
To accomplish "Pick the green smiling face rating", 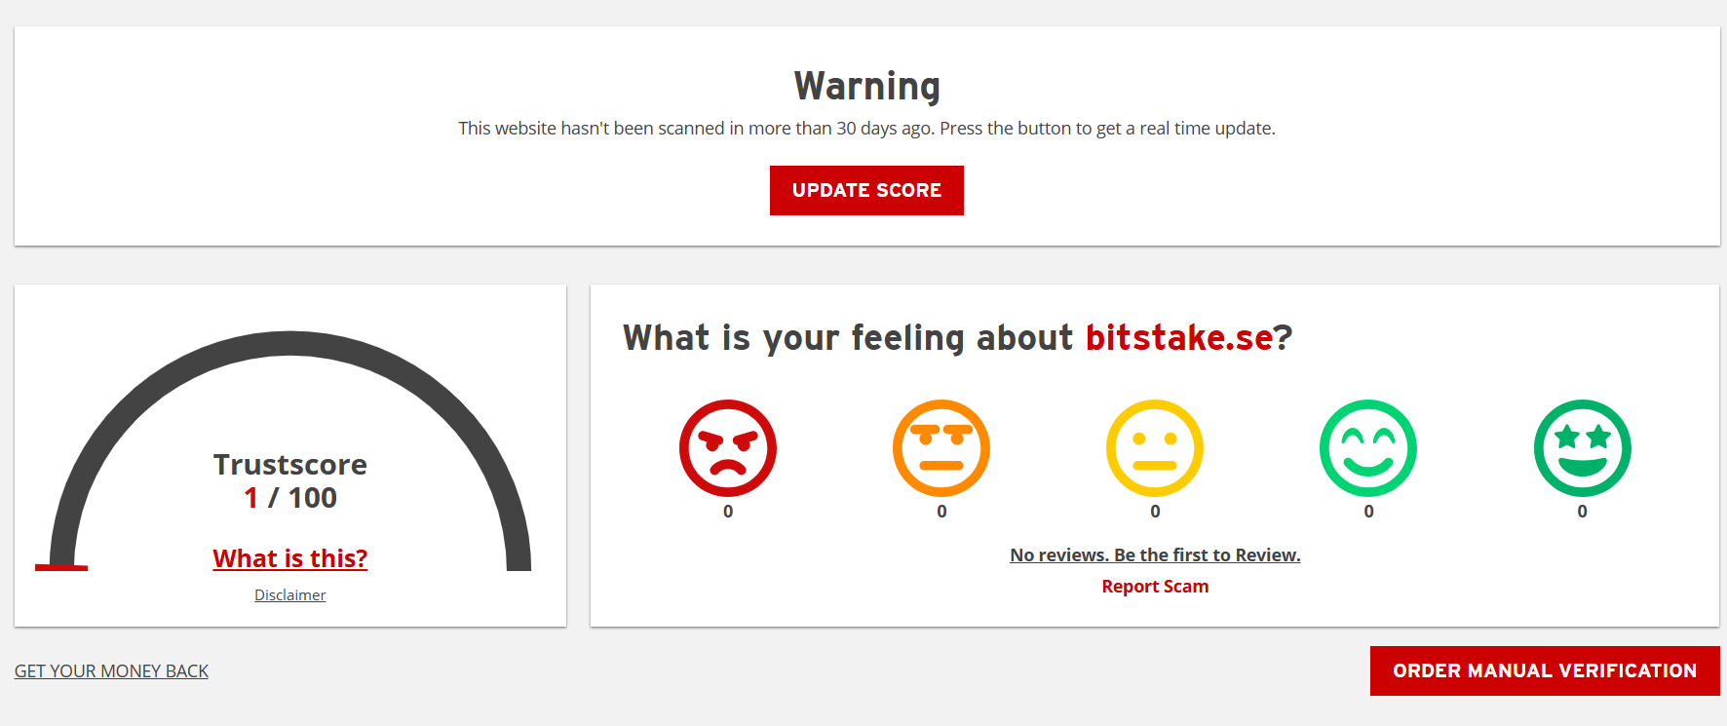I will pyautogui.click(x=1368, y=448).
